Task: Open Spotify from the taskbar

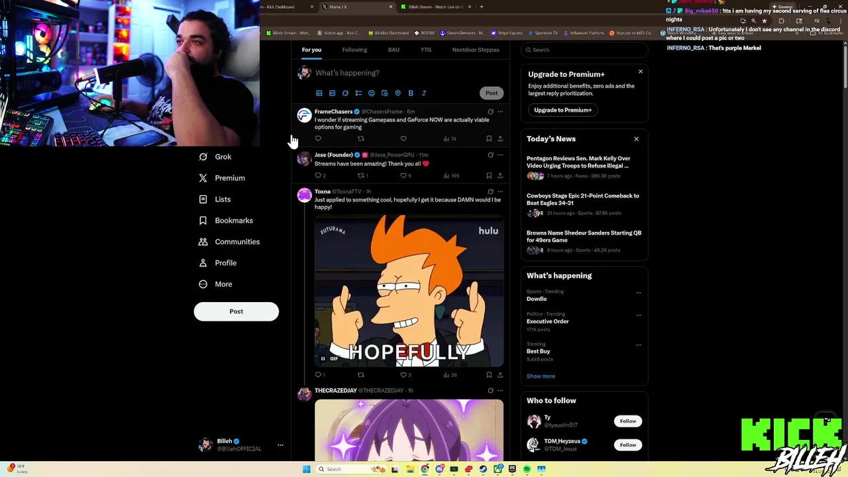Action: click(x=527, y=469)
